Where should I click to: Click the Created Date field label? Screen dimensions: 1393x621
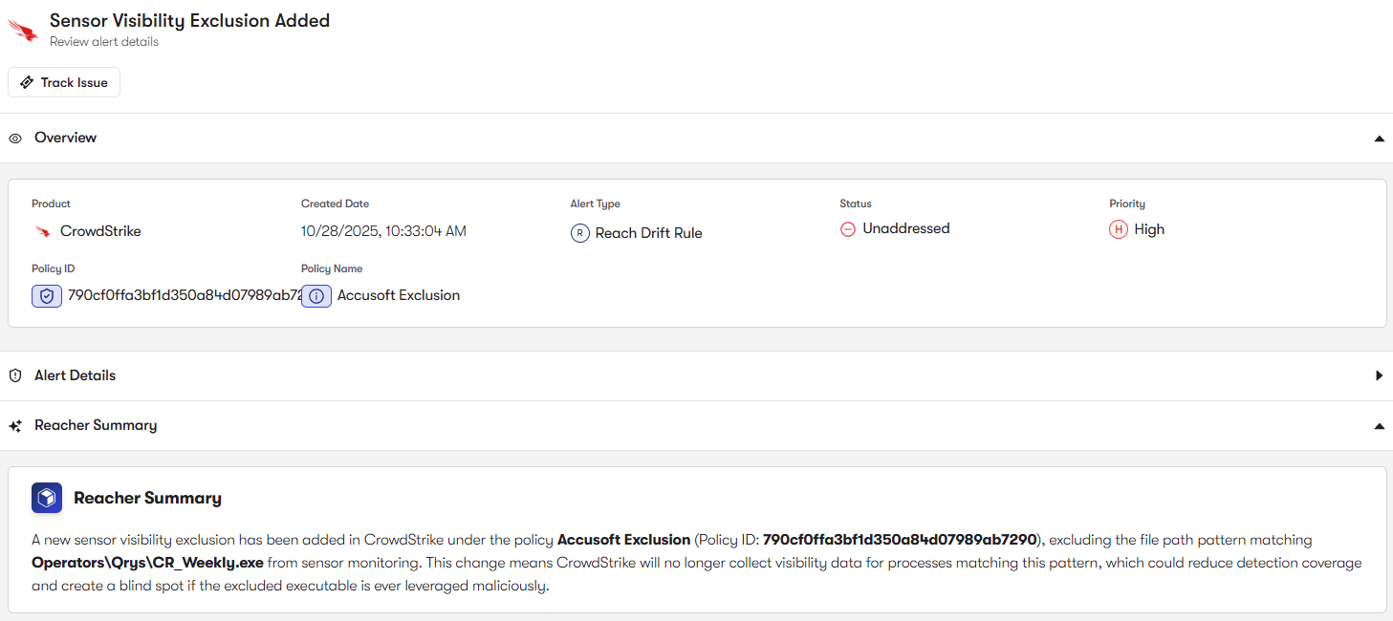(x=335, y=203)
